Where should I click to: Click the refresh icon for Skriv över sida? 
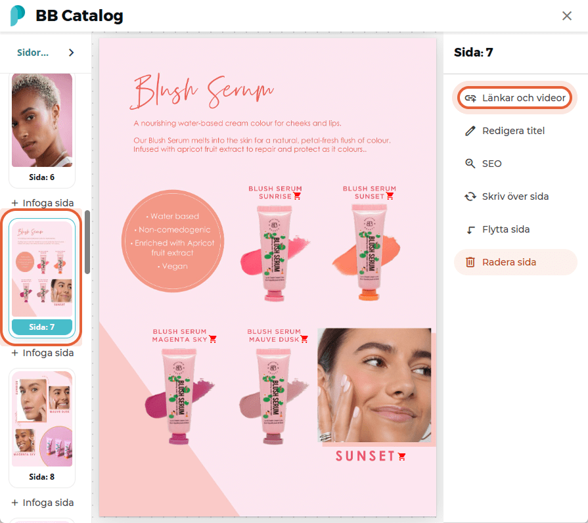point(470,196)
